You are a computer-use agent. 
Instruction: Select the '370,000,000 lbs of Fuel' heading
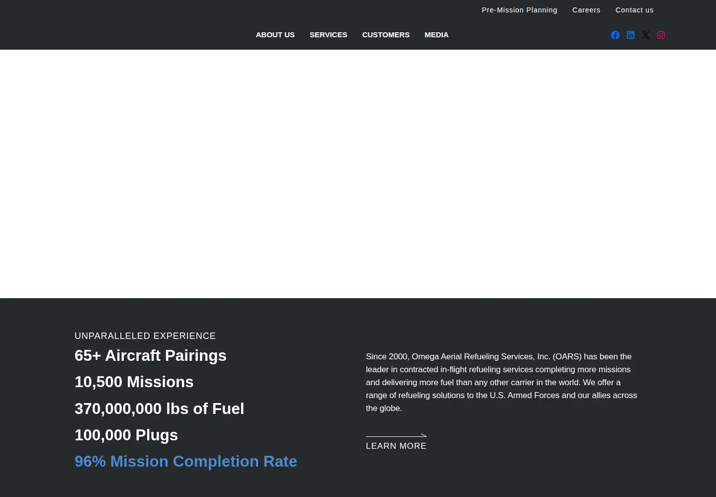point(159,409)
